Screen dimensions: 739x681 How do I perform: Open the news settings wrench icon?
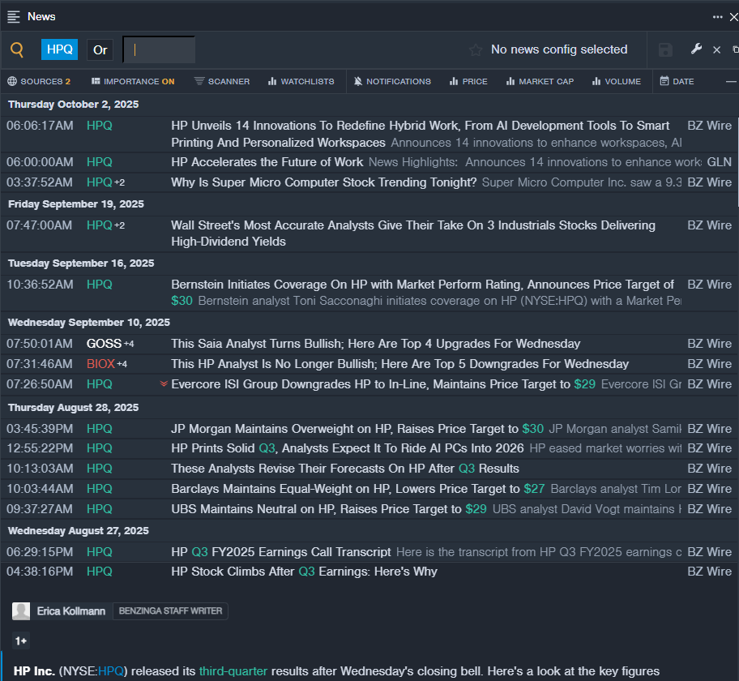click(x=696, y=49)
